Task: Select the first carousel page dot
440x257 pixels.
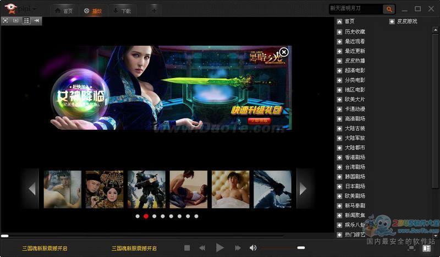Action: (137, 216)
